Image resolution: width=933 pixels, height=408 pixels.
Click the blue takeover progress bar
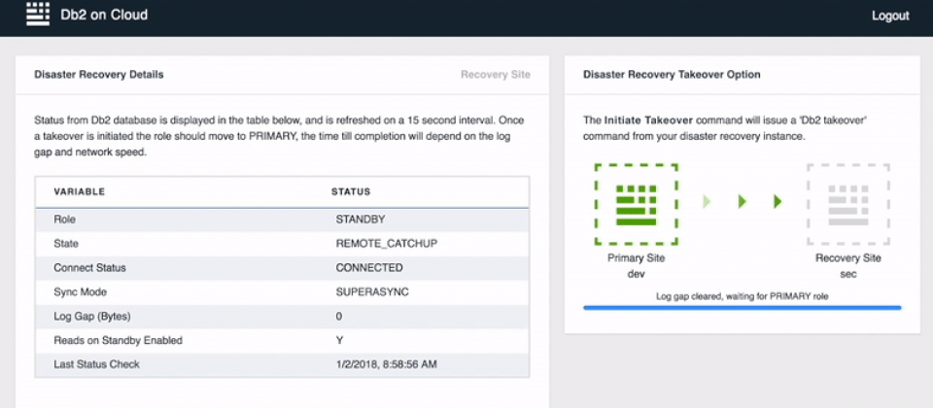[x=742, y=308]
